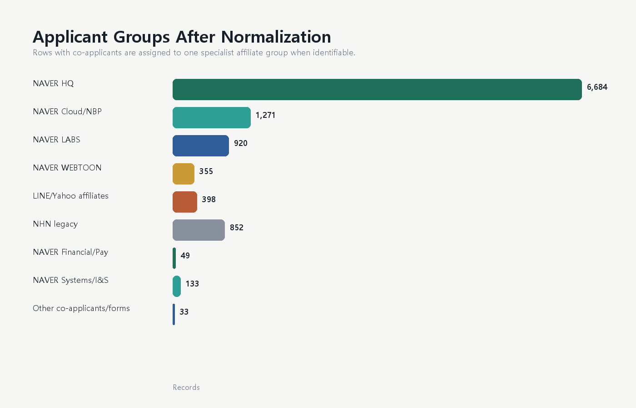Click the blue NAVER LABS bar

tap(201, 146)
